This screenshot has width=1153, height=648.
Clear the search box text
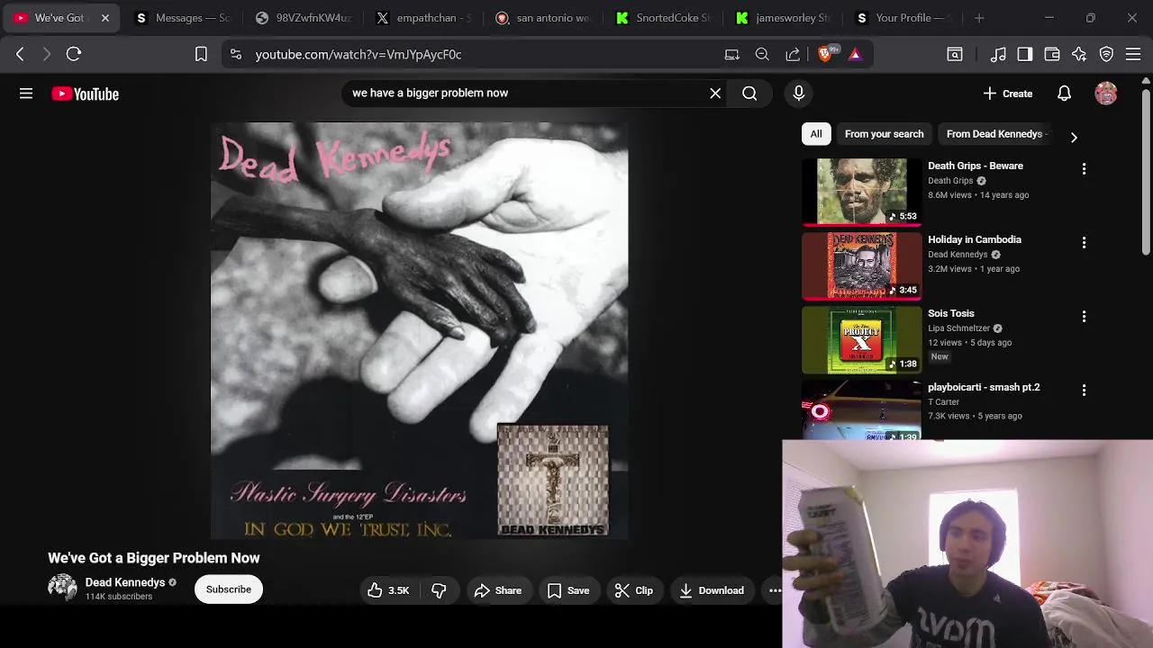(x=715, y=93)
